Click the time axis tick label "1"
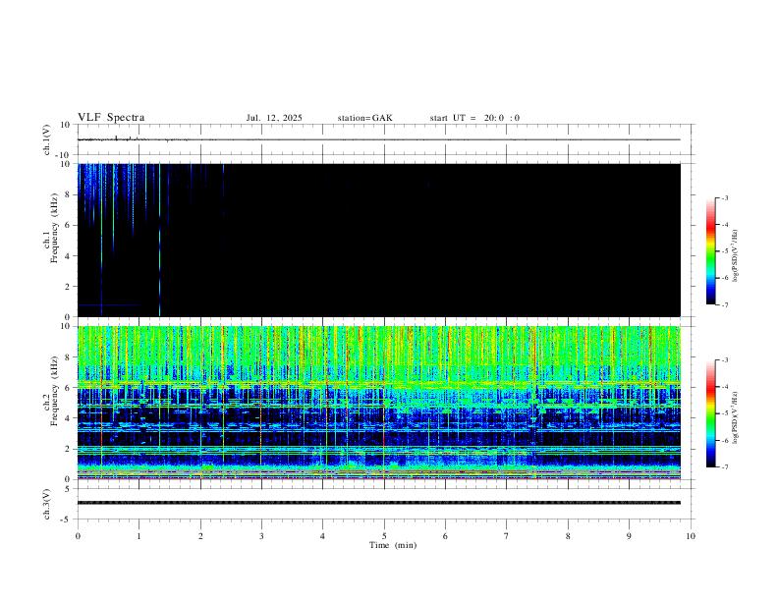Viewport: 778px width, 601px height. (139, 536)
